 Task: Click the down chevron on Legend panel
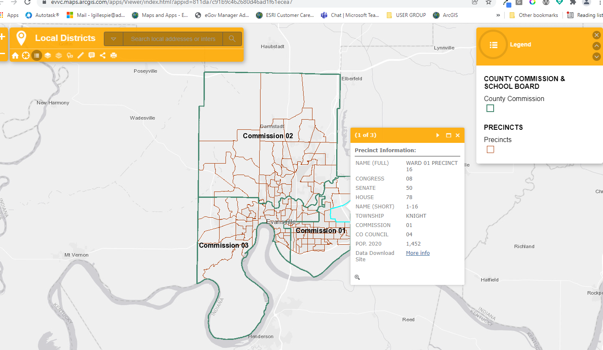(x=596, y=57)
